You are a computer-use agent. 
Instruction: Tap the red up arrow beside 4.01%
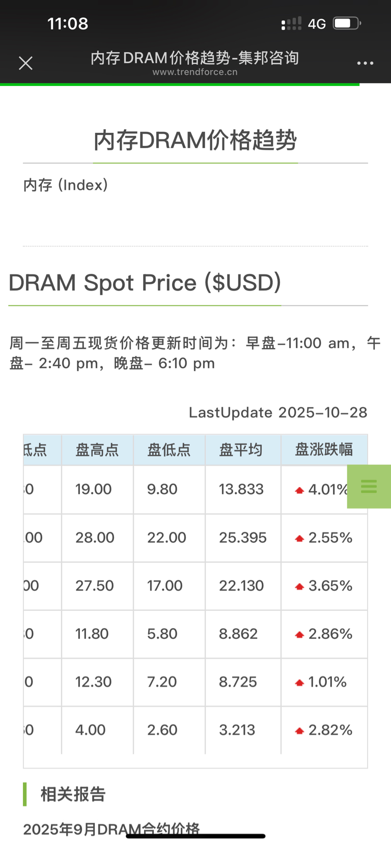tap(299, 490)
